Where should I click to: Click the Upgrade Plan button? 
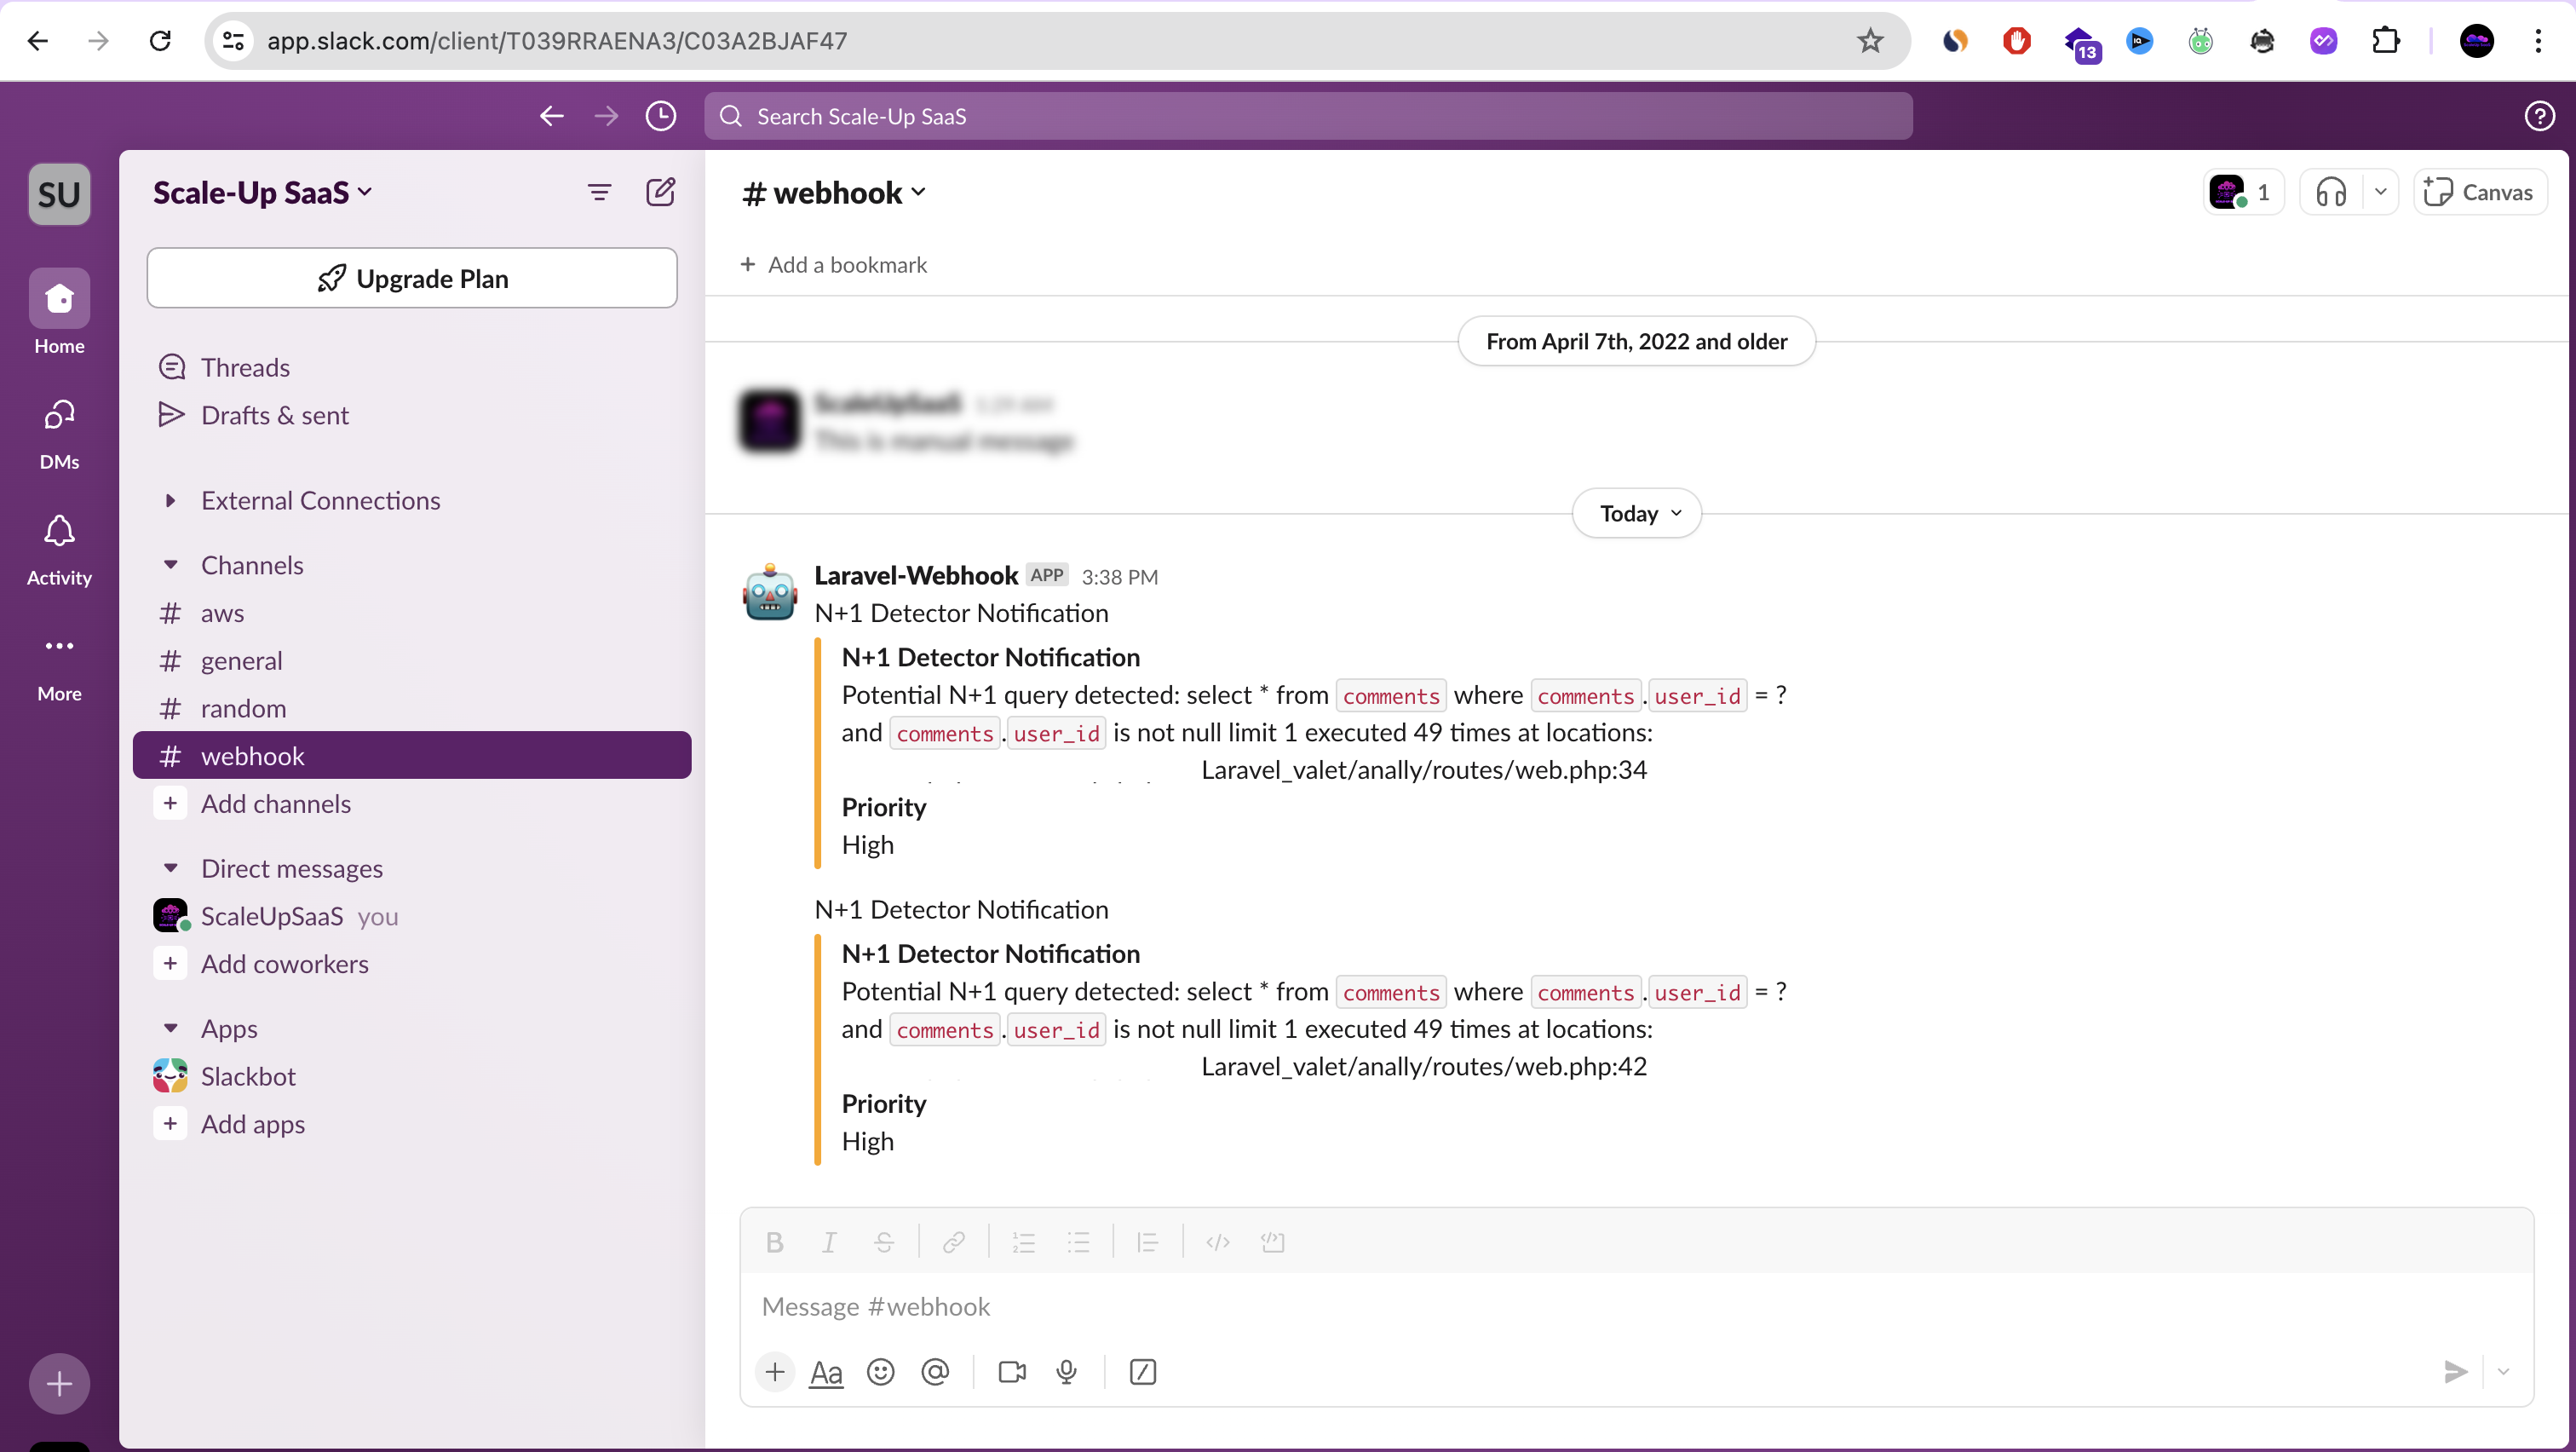[x=411, y=278]
